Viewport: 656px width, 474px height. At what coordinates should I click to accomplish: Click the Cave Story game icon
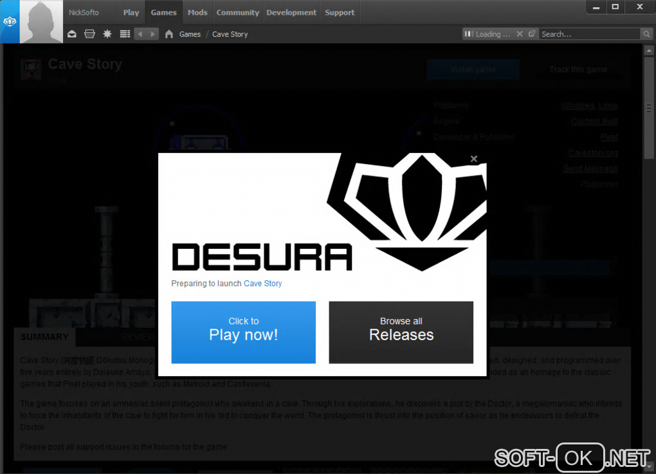click(x=31, y=69)
